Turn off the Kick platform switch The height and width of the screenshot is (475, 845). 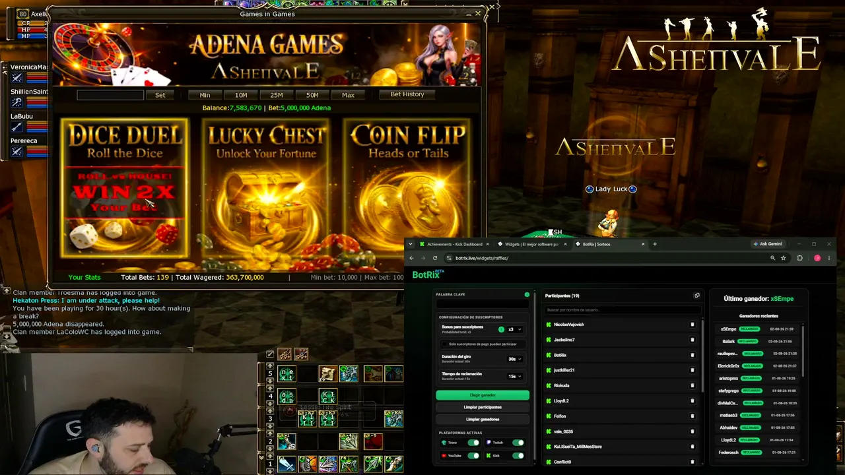(518, 456)
